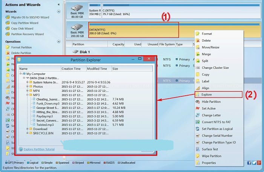
Task: Collapse the Wizards section chevron
Action: (58, 12)
